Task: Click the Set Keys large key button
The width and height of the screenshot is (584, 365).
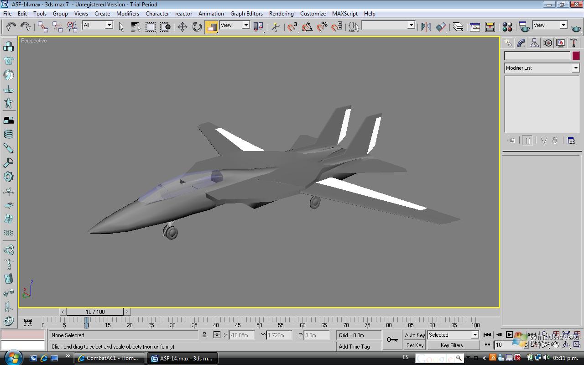Action: point(392,340)
